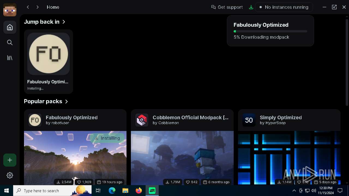Image resolution: width=349 pixels, height=196 pixels.
Task: Click 'by Cobblemon' author text
Action: point(166,123)
